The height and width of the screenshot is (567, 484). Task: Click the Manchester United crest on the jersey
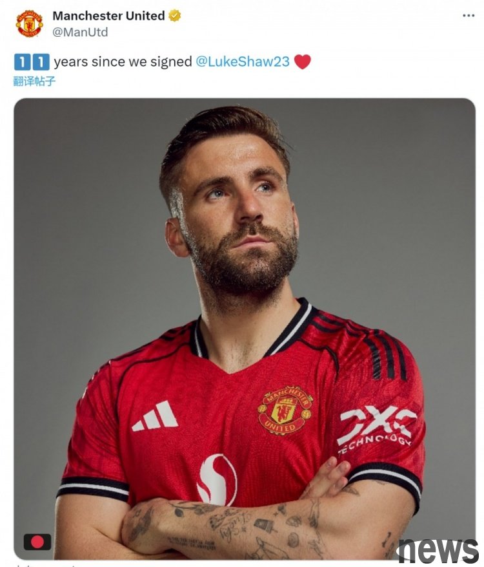coord(285,411)
